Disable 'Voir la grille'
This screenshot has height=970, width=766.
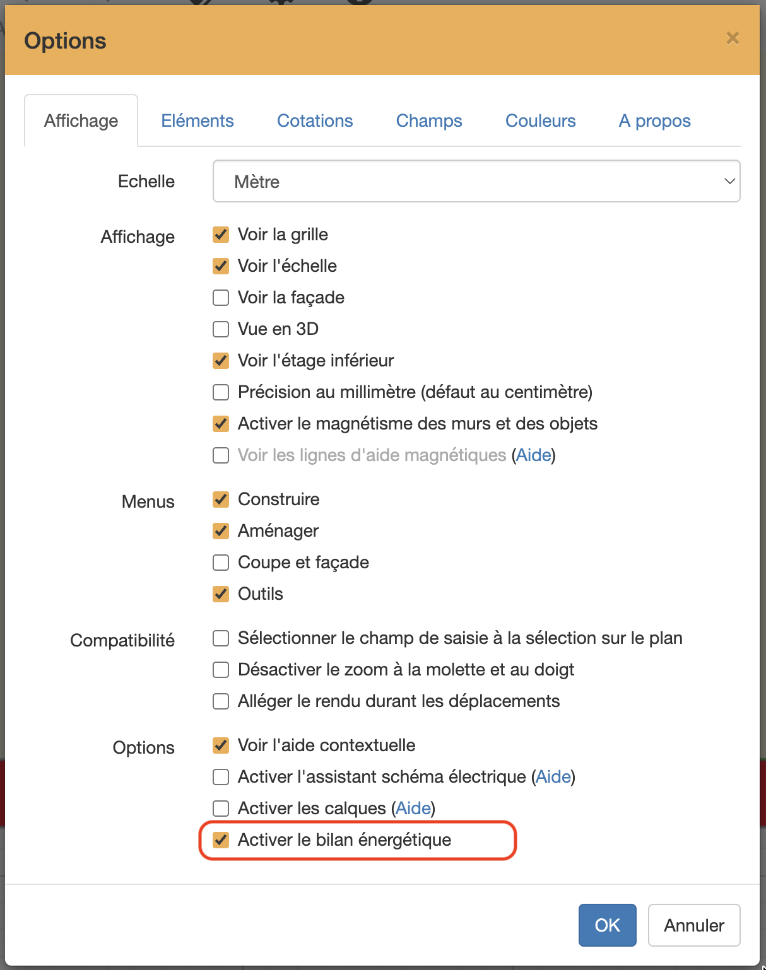pyautogui.click(x=221, y=234)
